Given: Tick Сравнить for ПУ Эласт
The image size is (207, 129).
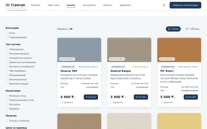Looking at the screenshot, I should point(161,102).
